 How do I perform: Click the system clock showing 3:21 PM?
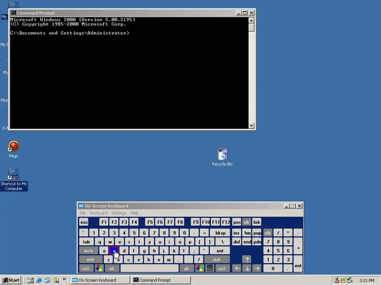coord(366,281)
